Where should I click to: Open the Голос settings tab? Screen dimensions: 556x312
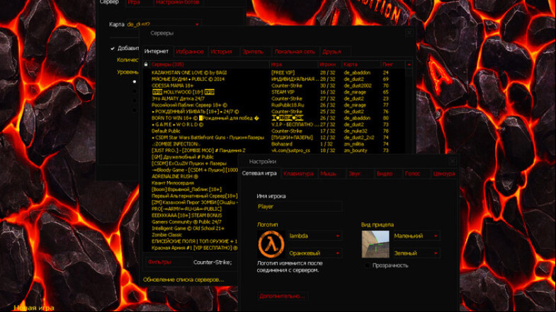click(x=412, y=173)
